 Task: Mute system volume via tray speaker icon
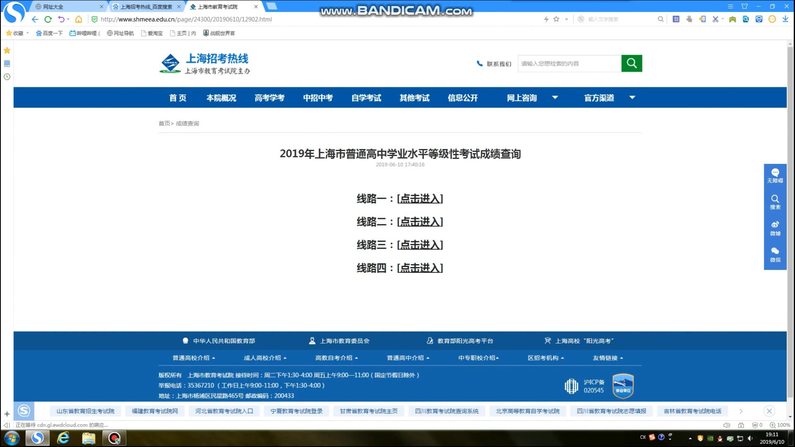click(750, 438)
